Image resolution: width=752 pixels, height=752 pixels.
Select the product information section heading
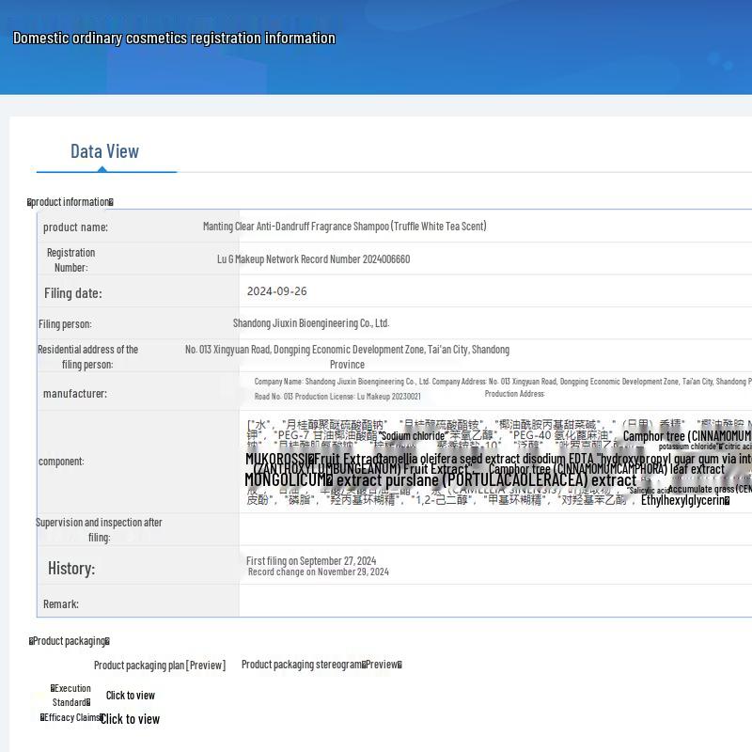coord(70,202)
